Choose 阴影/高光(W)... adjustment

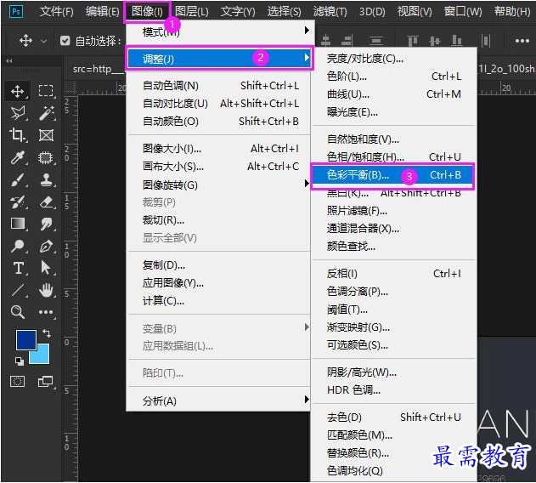tap(394, 372)
